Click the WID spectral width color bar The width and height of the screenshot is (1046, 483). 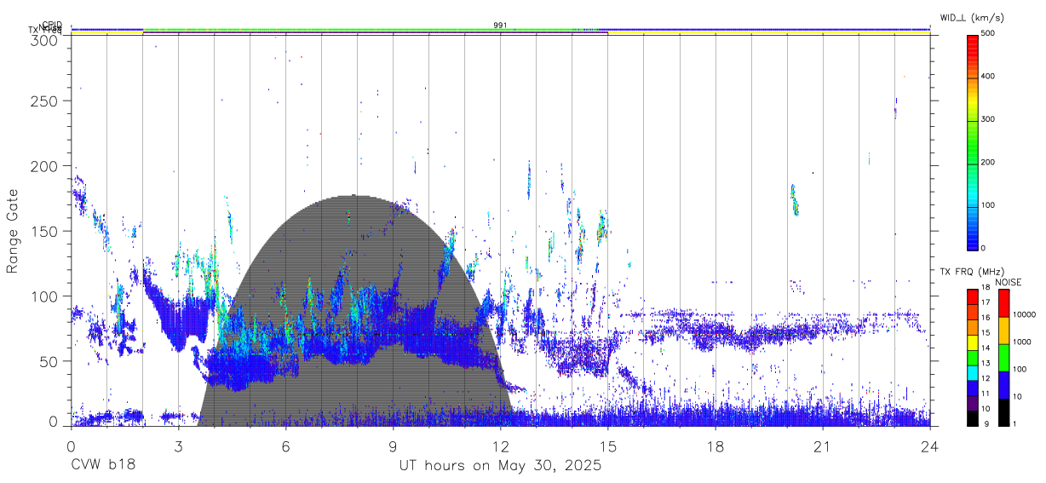pos(972,141)
